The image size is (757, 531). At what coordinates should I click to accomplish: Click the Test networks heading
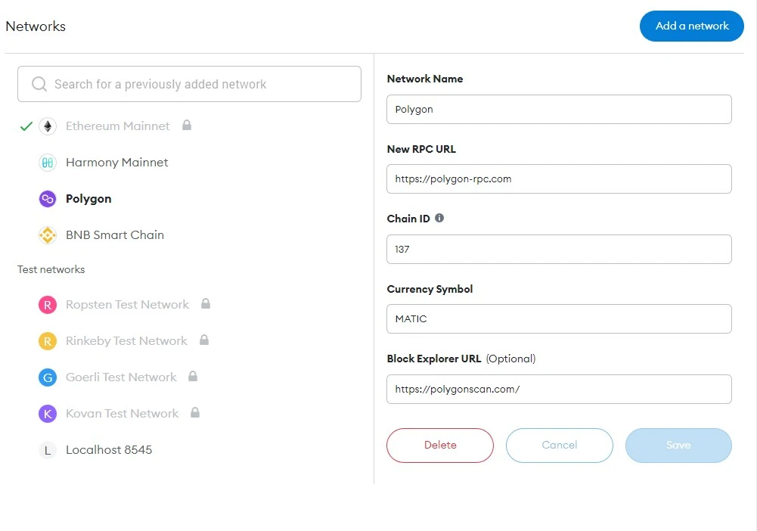point(51,269)
